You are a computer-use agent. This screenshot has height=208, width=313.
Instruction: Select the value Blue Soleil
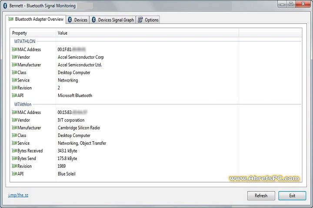tap(67, 174)
